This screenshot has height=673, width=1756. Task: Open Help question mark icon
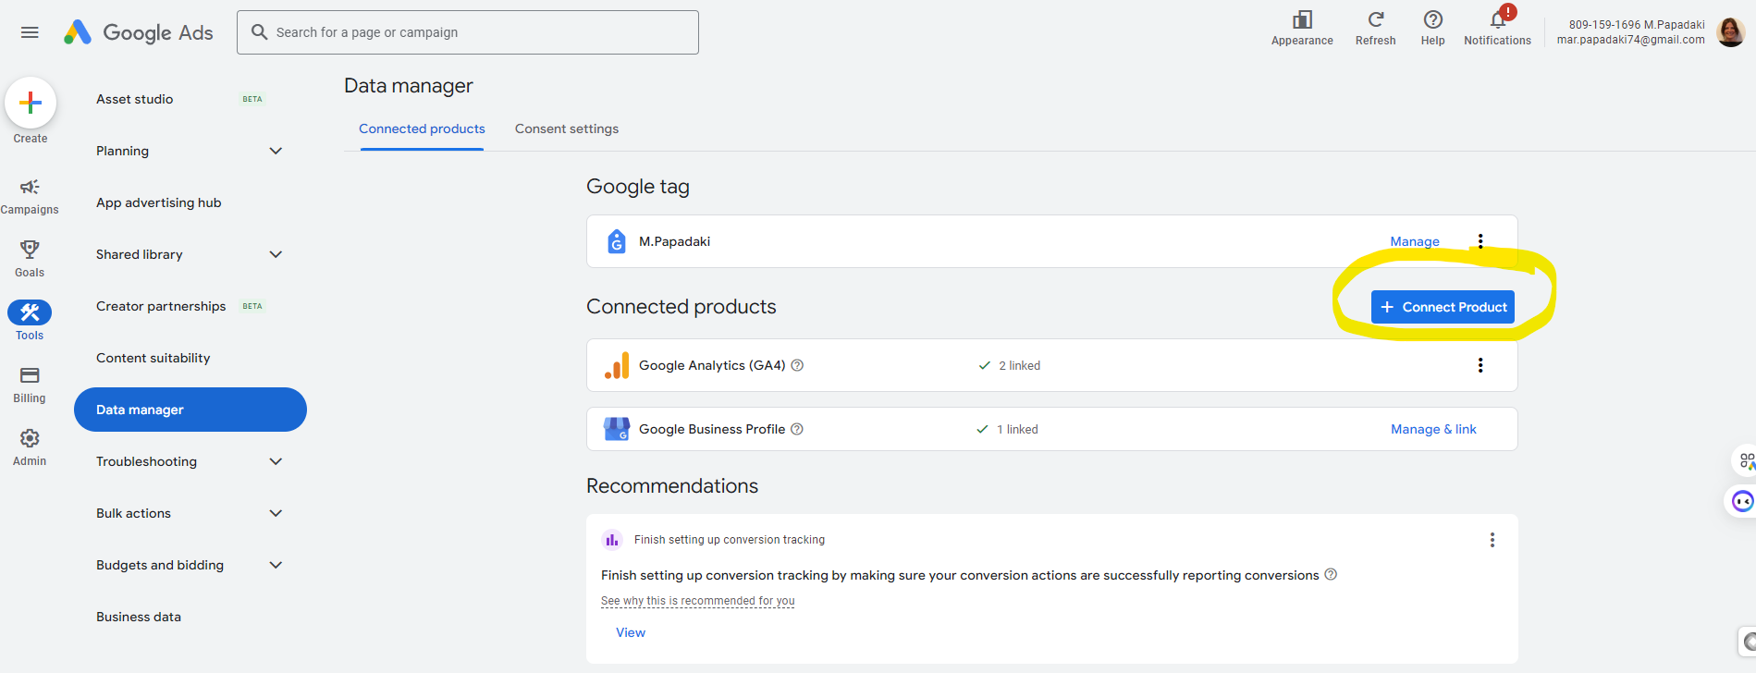(x=1432, y=20)
